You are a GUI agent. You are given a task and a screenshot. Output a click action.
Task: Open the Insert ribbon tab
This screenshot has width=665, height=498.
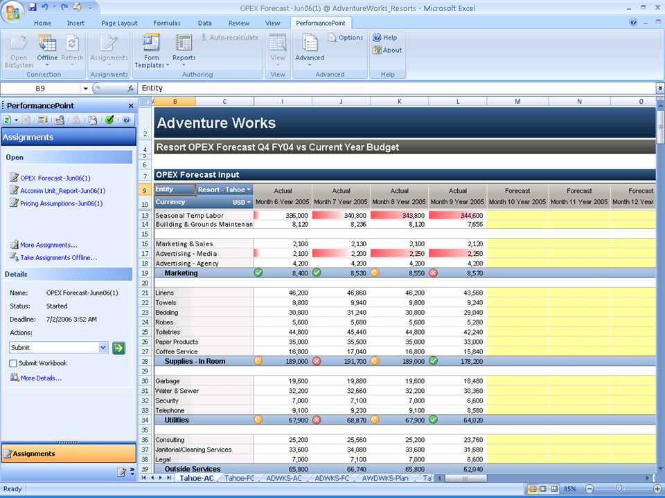tap(76, 24)
